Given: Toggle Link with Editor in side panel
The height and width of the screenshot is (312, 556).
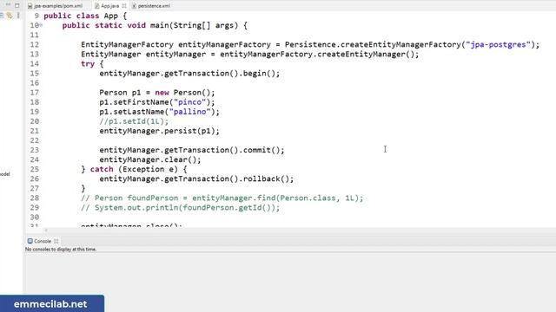Looking at the screenshot, I should coord(10,16).
